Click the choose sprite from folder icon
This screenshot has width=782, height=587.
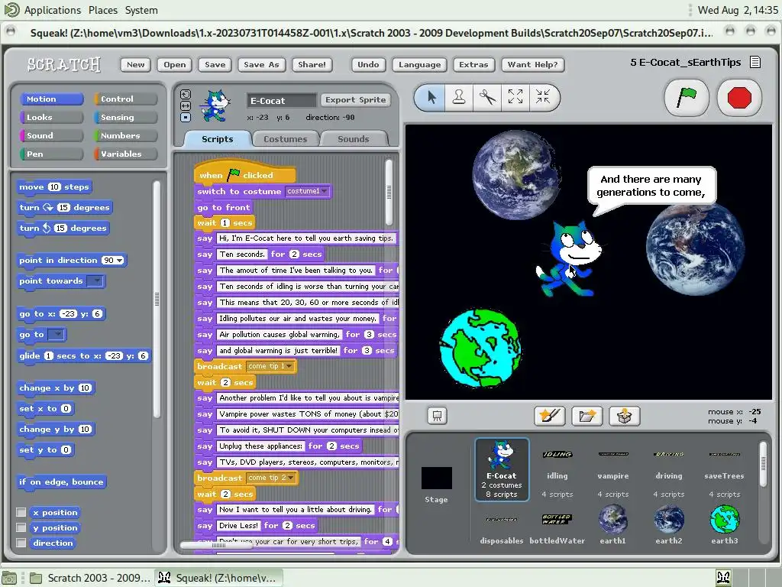click(587, 416)
